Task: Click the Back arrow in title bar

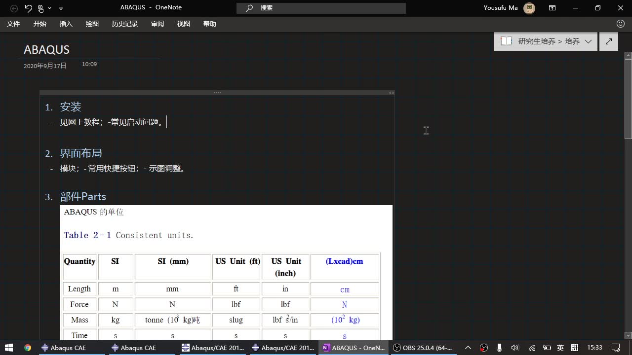Action: [x=14, y=8]
